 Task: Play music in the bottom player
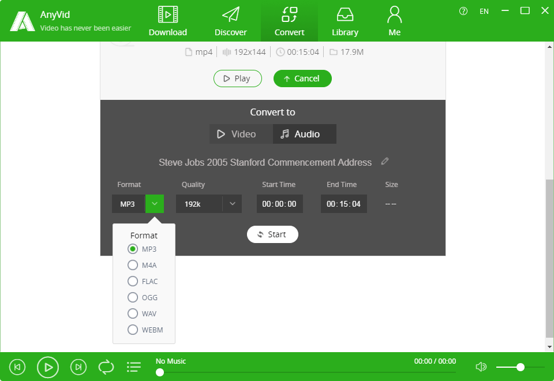tap(48, 367)
